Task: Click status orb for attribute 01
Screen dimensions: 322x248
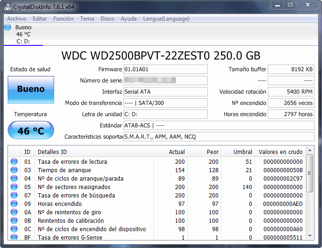Action: [14, 161]
